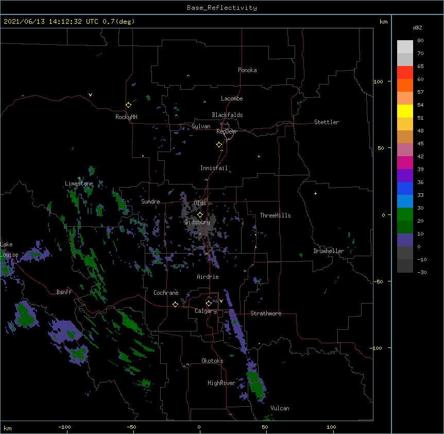
Task: Select the Stettler label
Action: pyautogui.click(x=327, y=122)
